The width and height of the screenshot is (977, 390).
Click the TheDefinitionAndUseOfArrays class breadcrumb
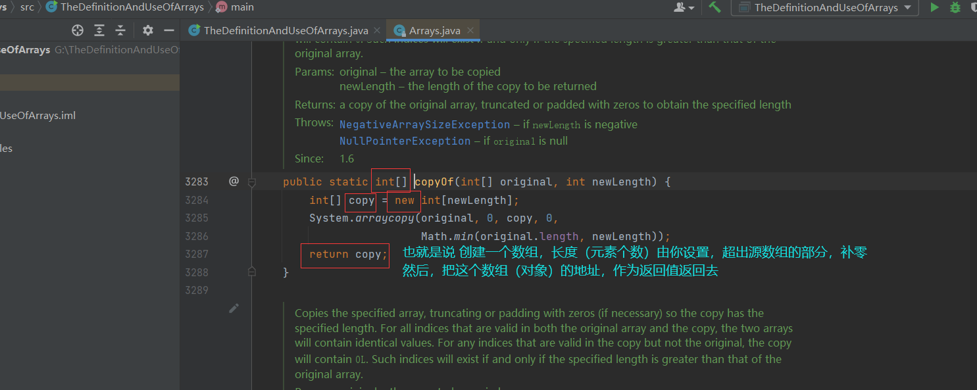(x=126, y=7)
